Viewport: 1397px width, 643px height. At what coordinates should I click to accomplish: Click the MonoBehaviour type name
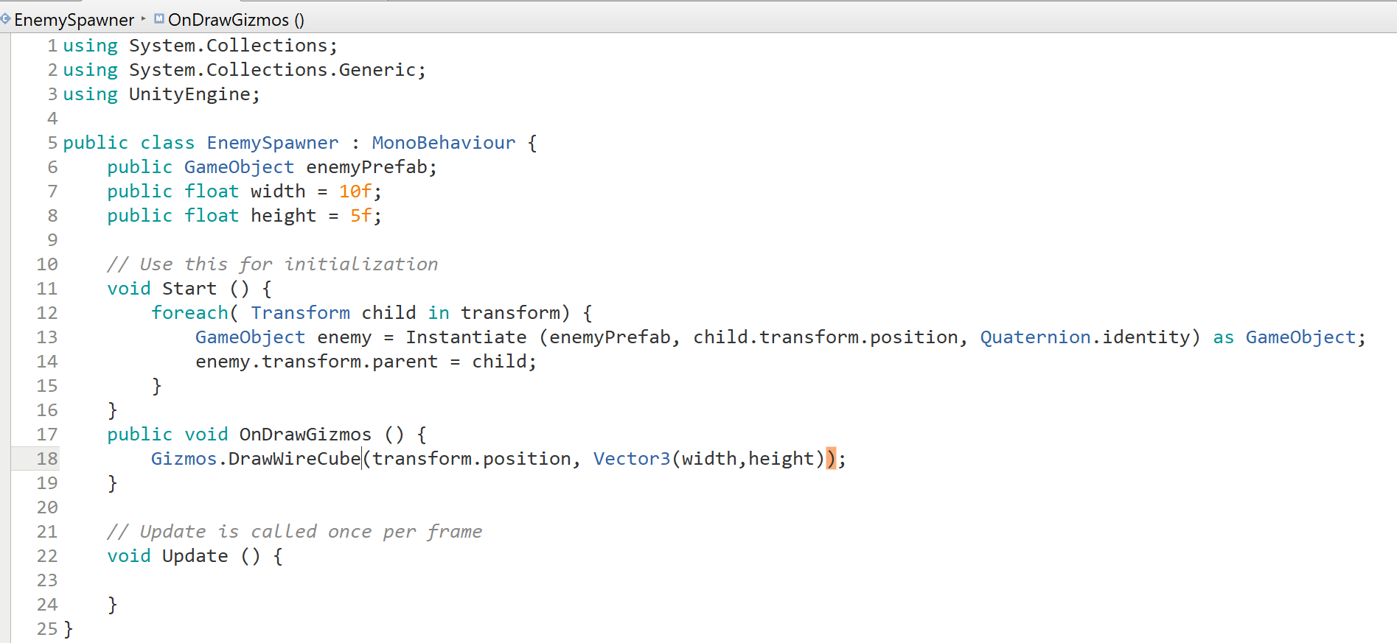pos(443,143)
